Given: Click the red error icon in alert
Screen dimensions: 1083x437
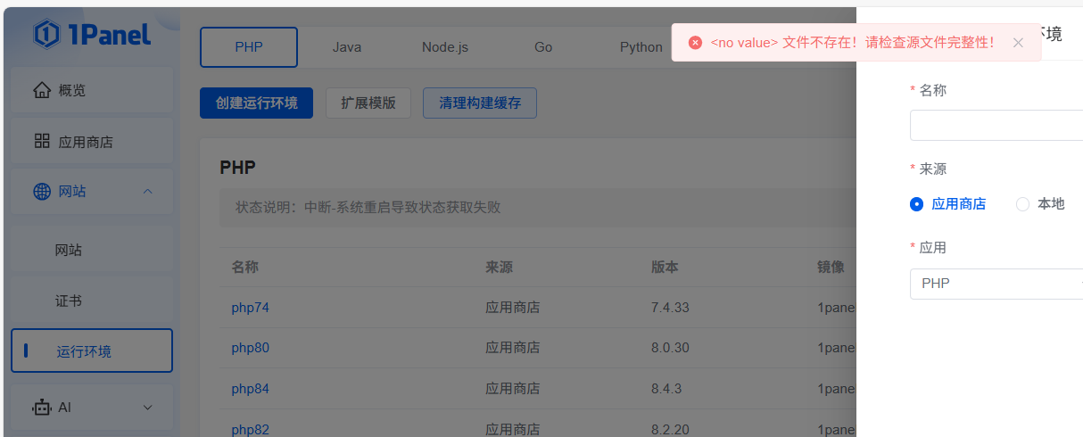Looking at the screenshot, I should tap(695, 43).
